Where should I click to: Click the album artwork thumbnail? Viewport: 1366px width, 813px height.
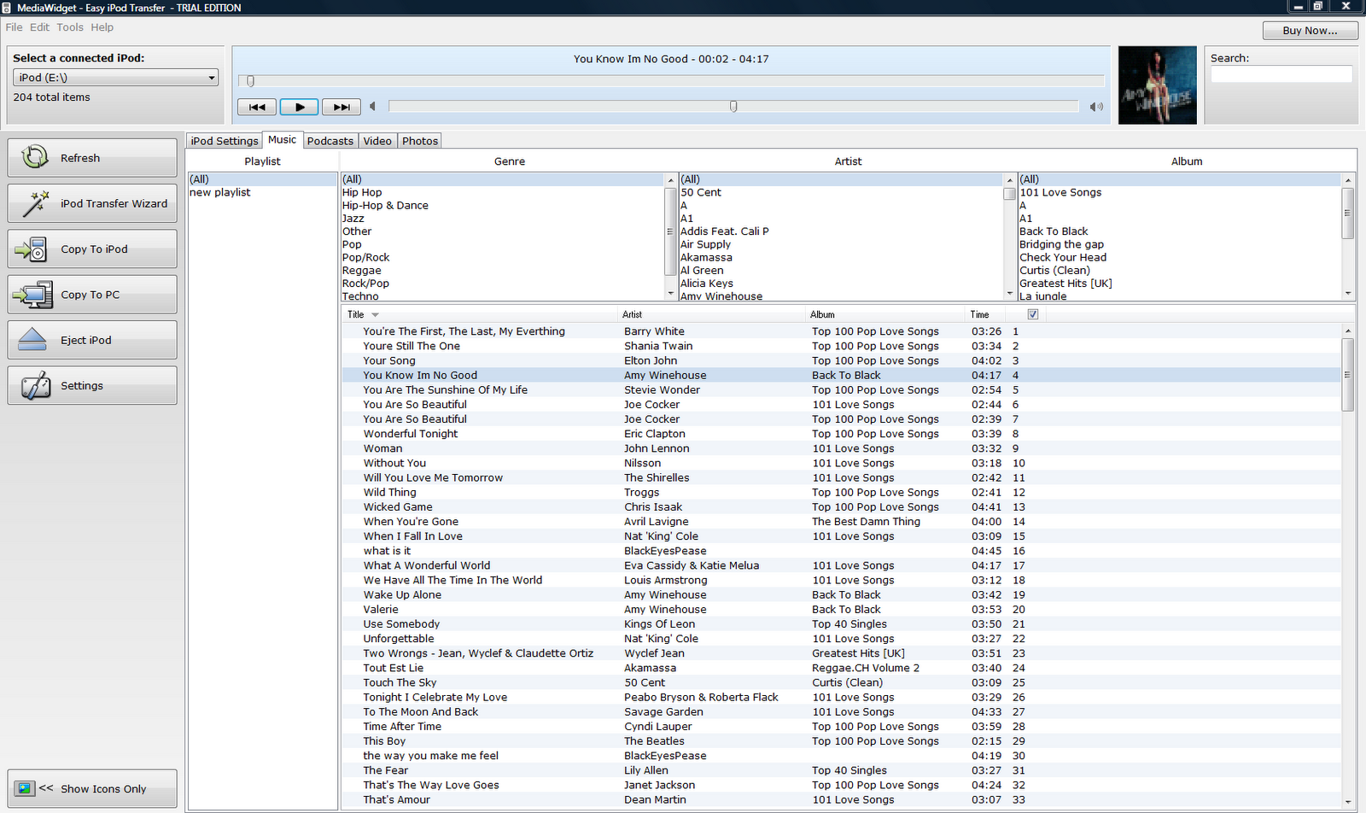(1157, 85)
